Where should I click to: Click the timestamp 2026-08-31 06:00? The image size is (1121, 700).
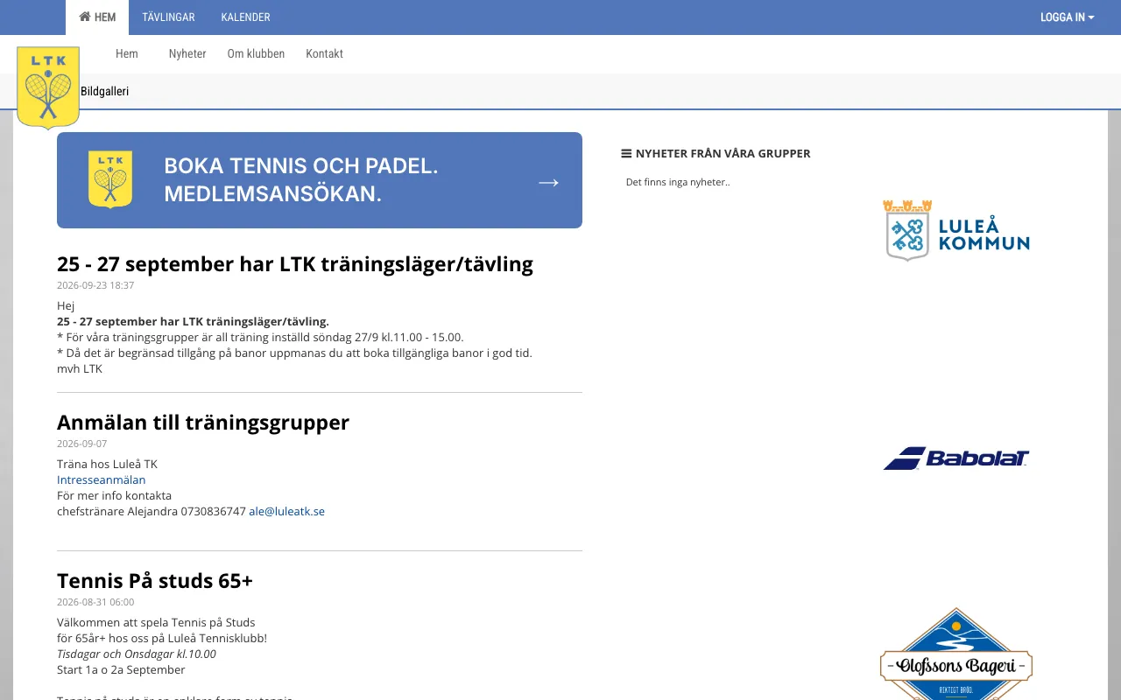tap(95, 602)
